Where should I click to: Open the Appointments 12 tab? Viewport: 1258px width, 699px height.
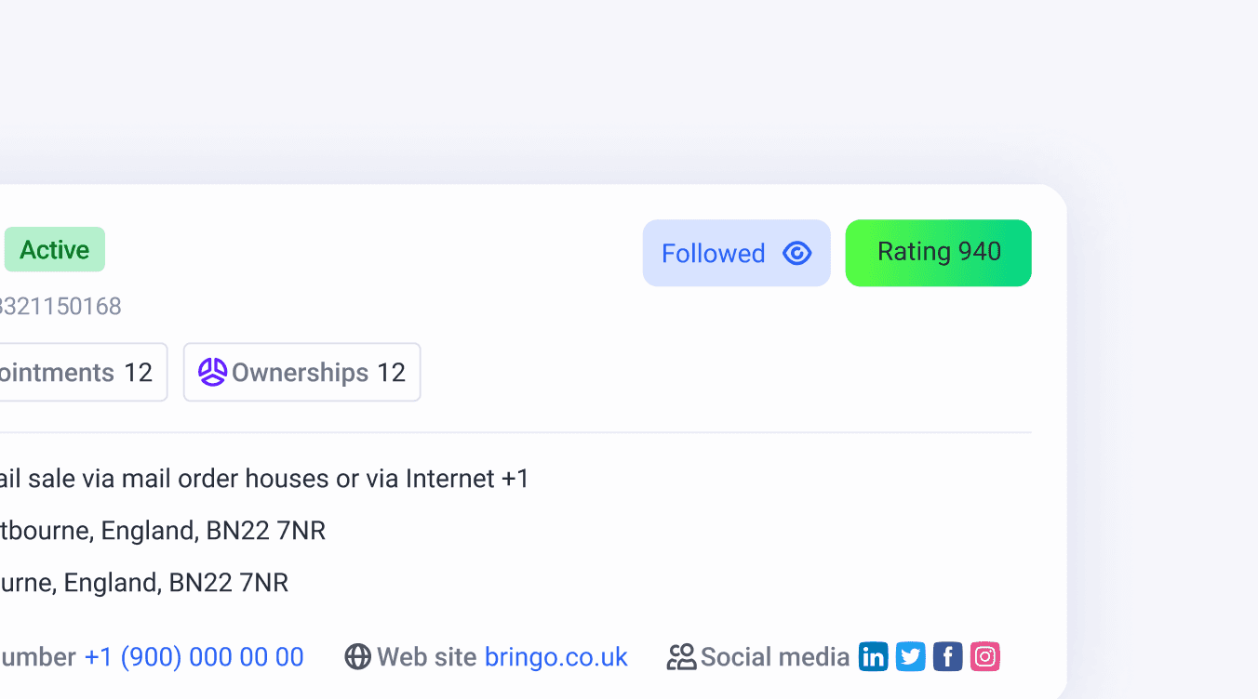point(79,372)
